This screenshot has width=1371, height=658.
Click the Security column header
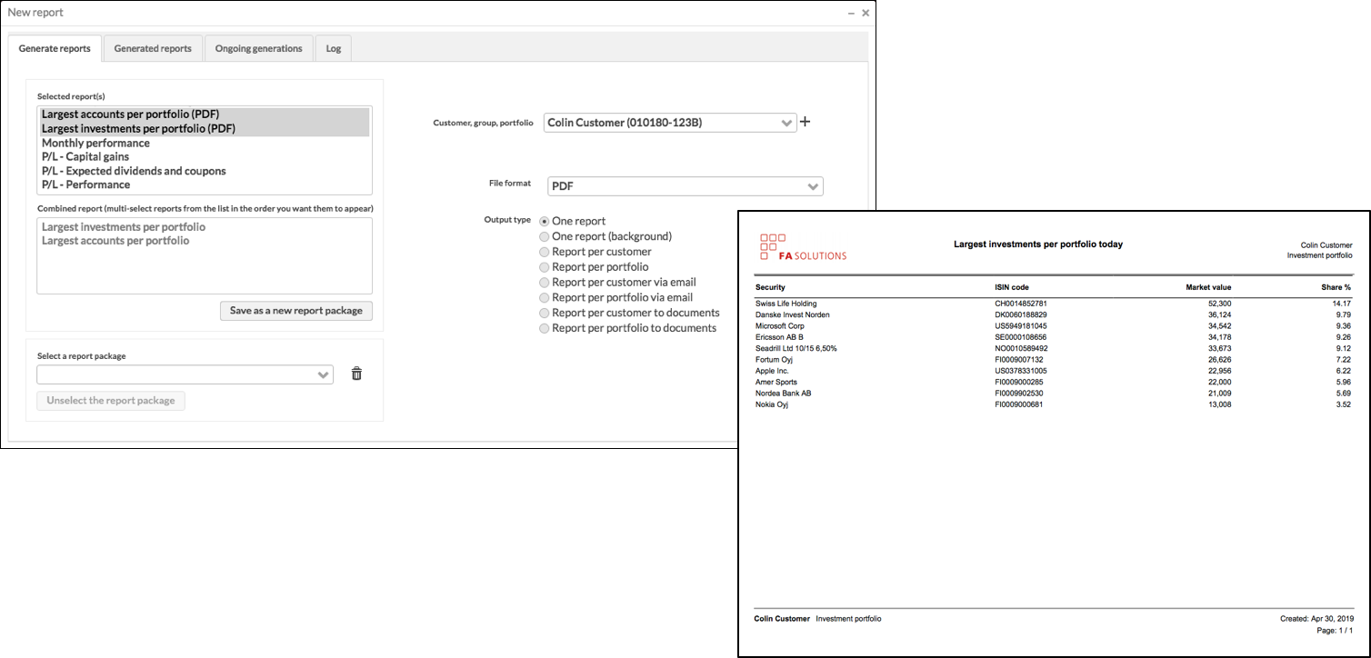point(770,287)
